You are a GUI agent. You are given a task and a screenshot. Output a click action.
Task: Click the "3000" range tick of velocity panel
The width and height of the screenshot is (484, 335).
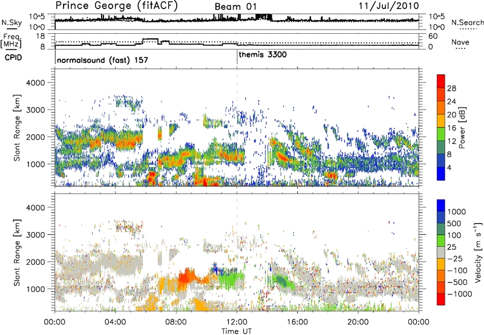tap(36, 235)
